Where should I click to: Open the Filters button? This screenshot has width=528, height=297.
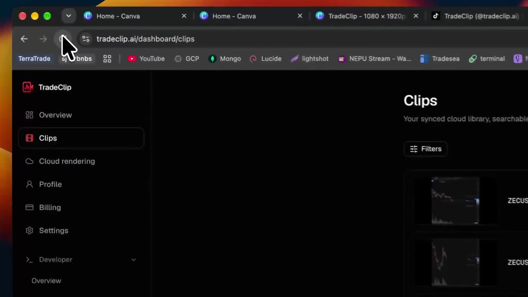pos(426,149)
